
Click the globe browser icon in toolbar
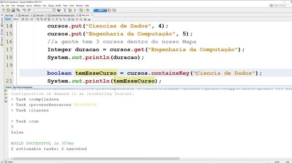pos(59,10)
